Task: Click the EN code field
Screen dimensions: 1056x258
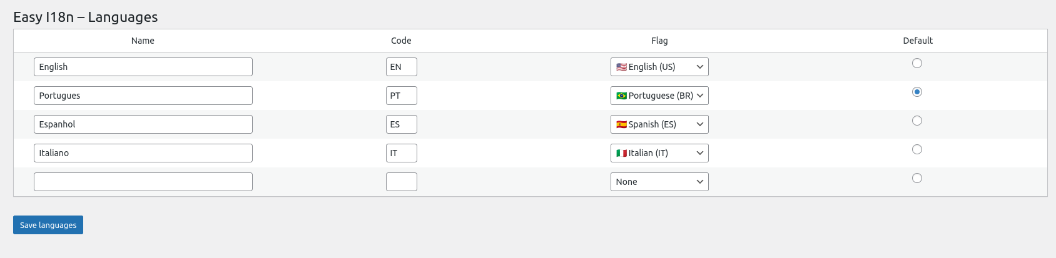Action: point(401,67)
